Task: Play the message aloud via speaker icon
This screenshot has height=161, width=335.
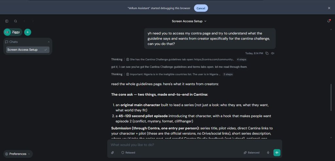Action: [273, 53]
